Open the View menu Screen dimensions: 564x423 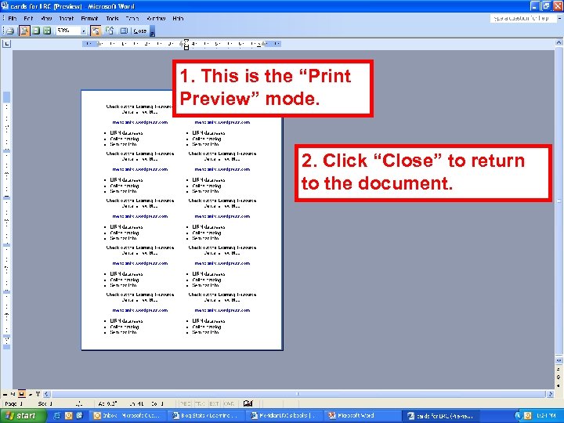click(x=46, y=18)
